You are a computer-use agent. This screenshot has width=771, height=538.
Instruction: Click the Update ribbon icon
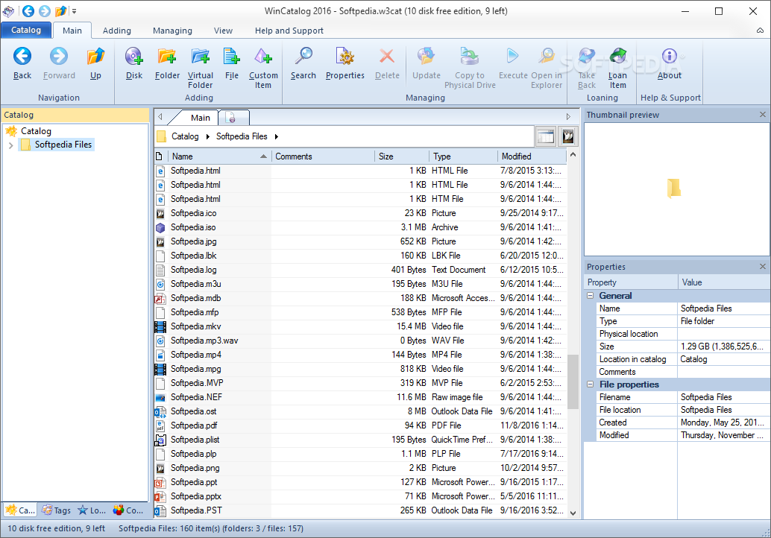tap(427, 57)
